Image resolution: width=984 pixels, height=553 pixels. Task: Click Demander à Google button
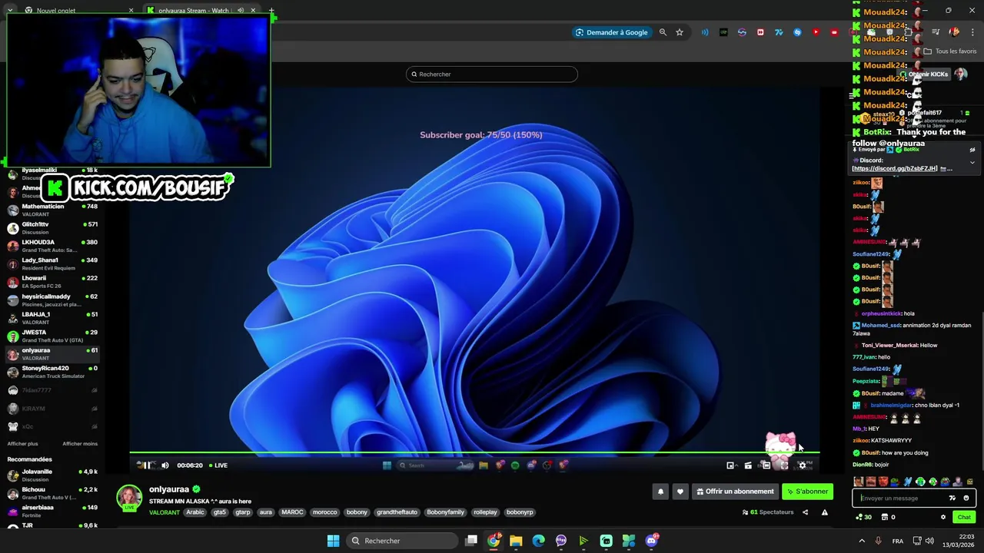(x=612, y=32)
